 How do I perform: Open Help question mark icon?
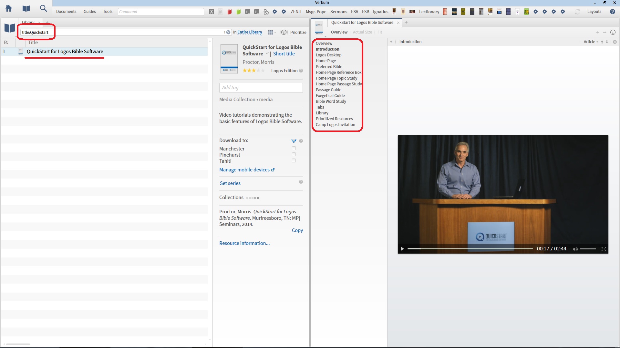[x=612, y=12]
